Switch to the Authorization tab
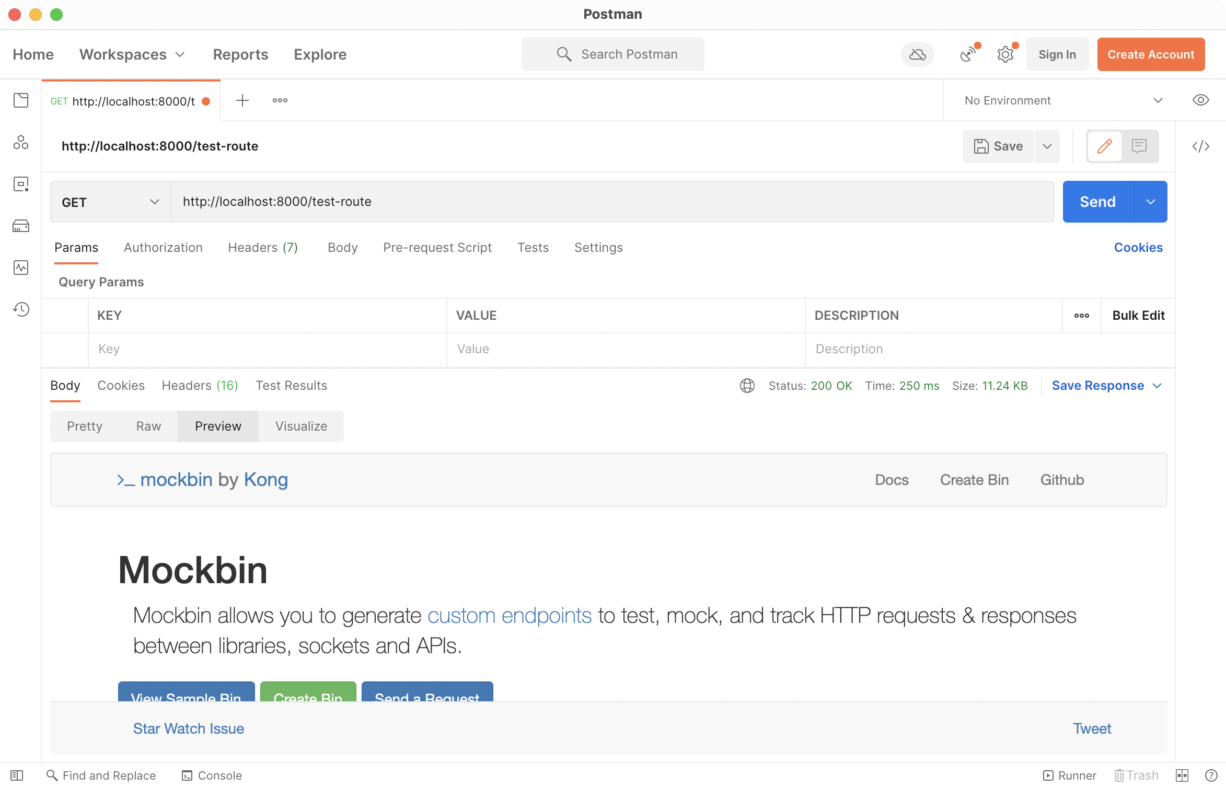The height and width of the screenshot is (788, 1226). coord(163,248)
